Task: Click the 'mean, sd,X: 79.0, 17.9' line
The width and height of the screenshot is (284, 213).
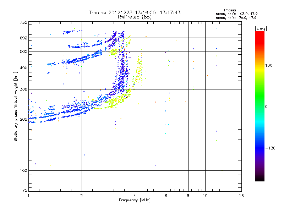Action: tap(236, 18)
